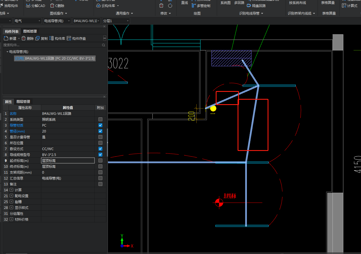Screen dimensions: 361x254
Task: Select 8#ALWG-WL1回路 component in the tree
Action: [x=55, y=58]
